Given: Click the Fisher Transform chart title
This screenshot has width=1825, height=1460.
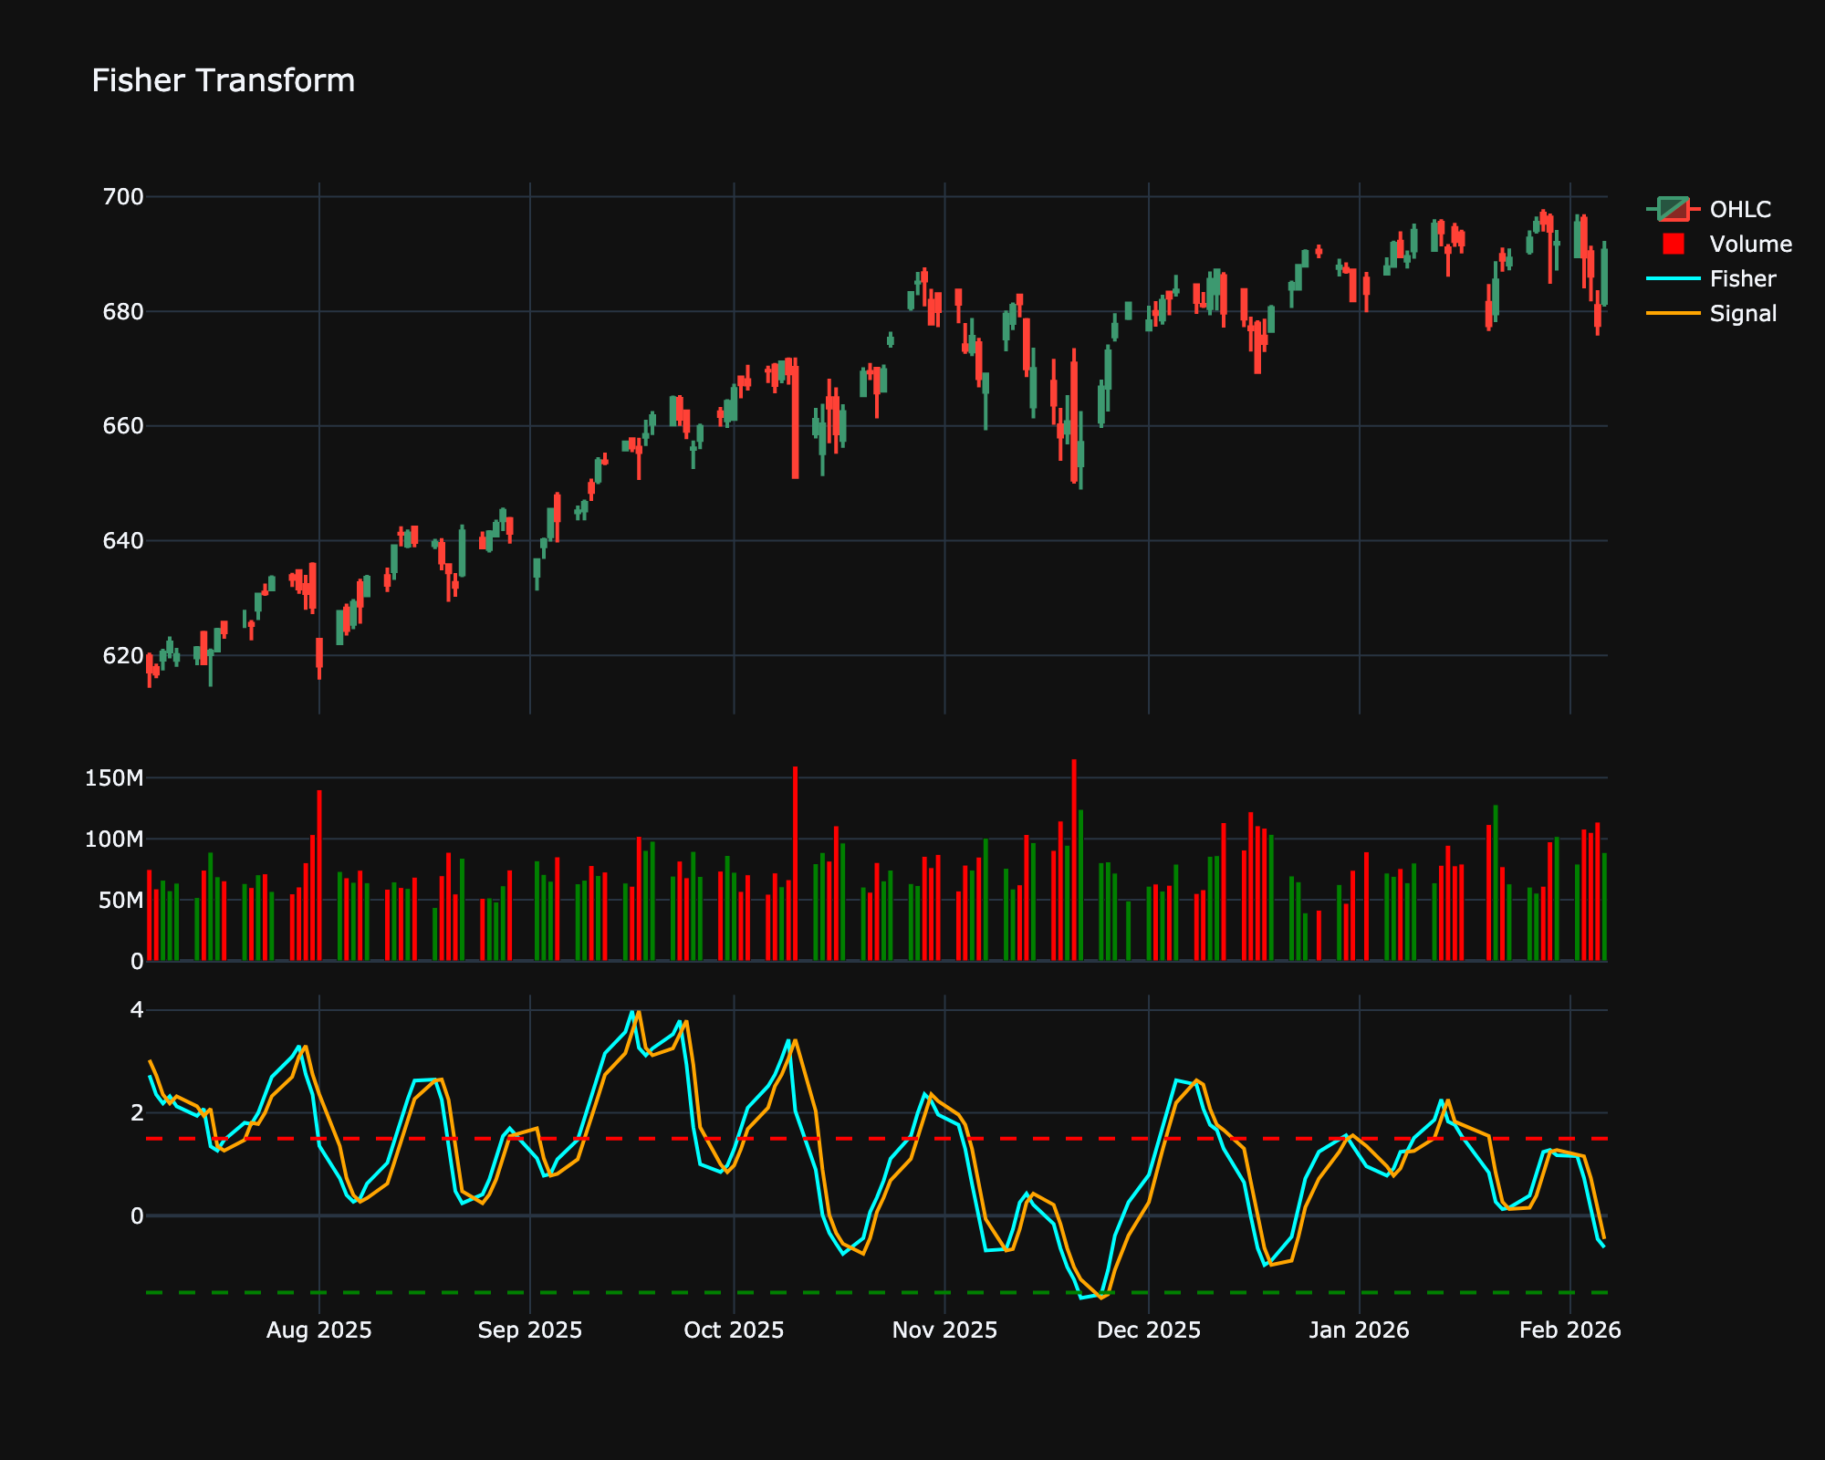Looking at the screenshot, I should click(223, 81).
